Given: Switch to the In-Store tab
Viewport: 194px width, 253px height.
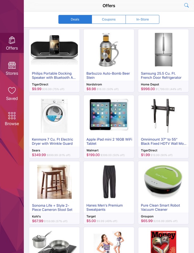Looking at the screenshot, I should [142, 19].
